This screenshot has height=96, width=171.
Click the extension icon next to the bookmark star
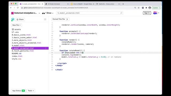pos(143,8)
